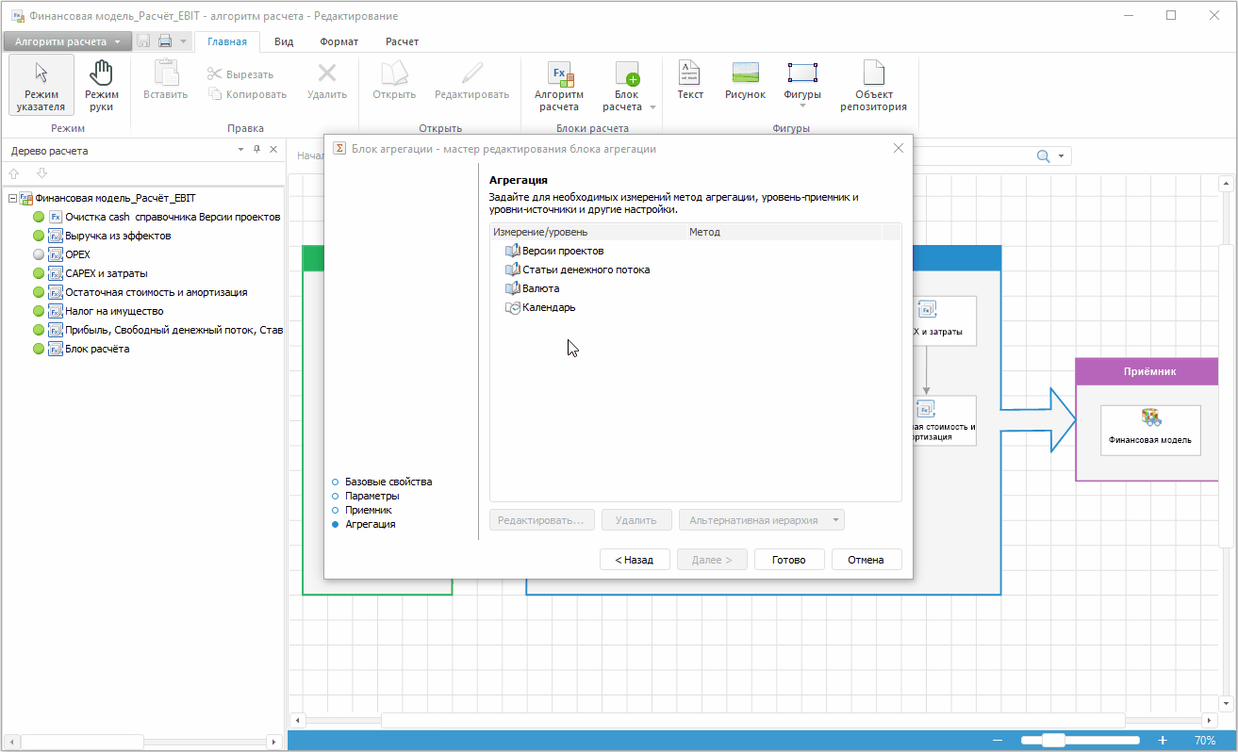Collapse the Финансовая модель_Расчёт_EBIT tree node
Image resolution: width=1238 pixels, height=752 pixels.
(x=12, y=198)
